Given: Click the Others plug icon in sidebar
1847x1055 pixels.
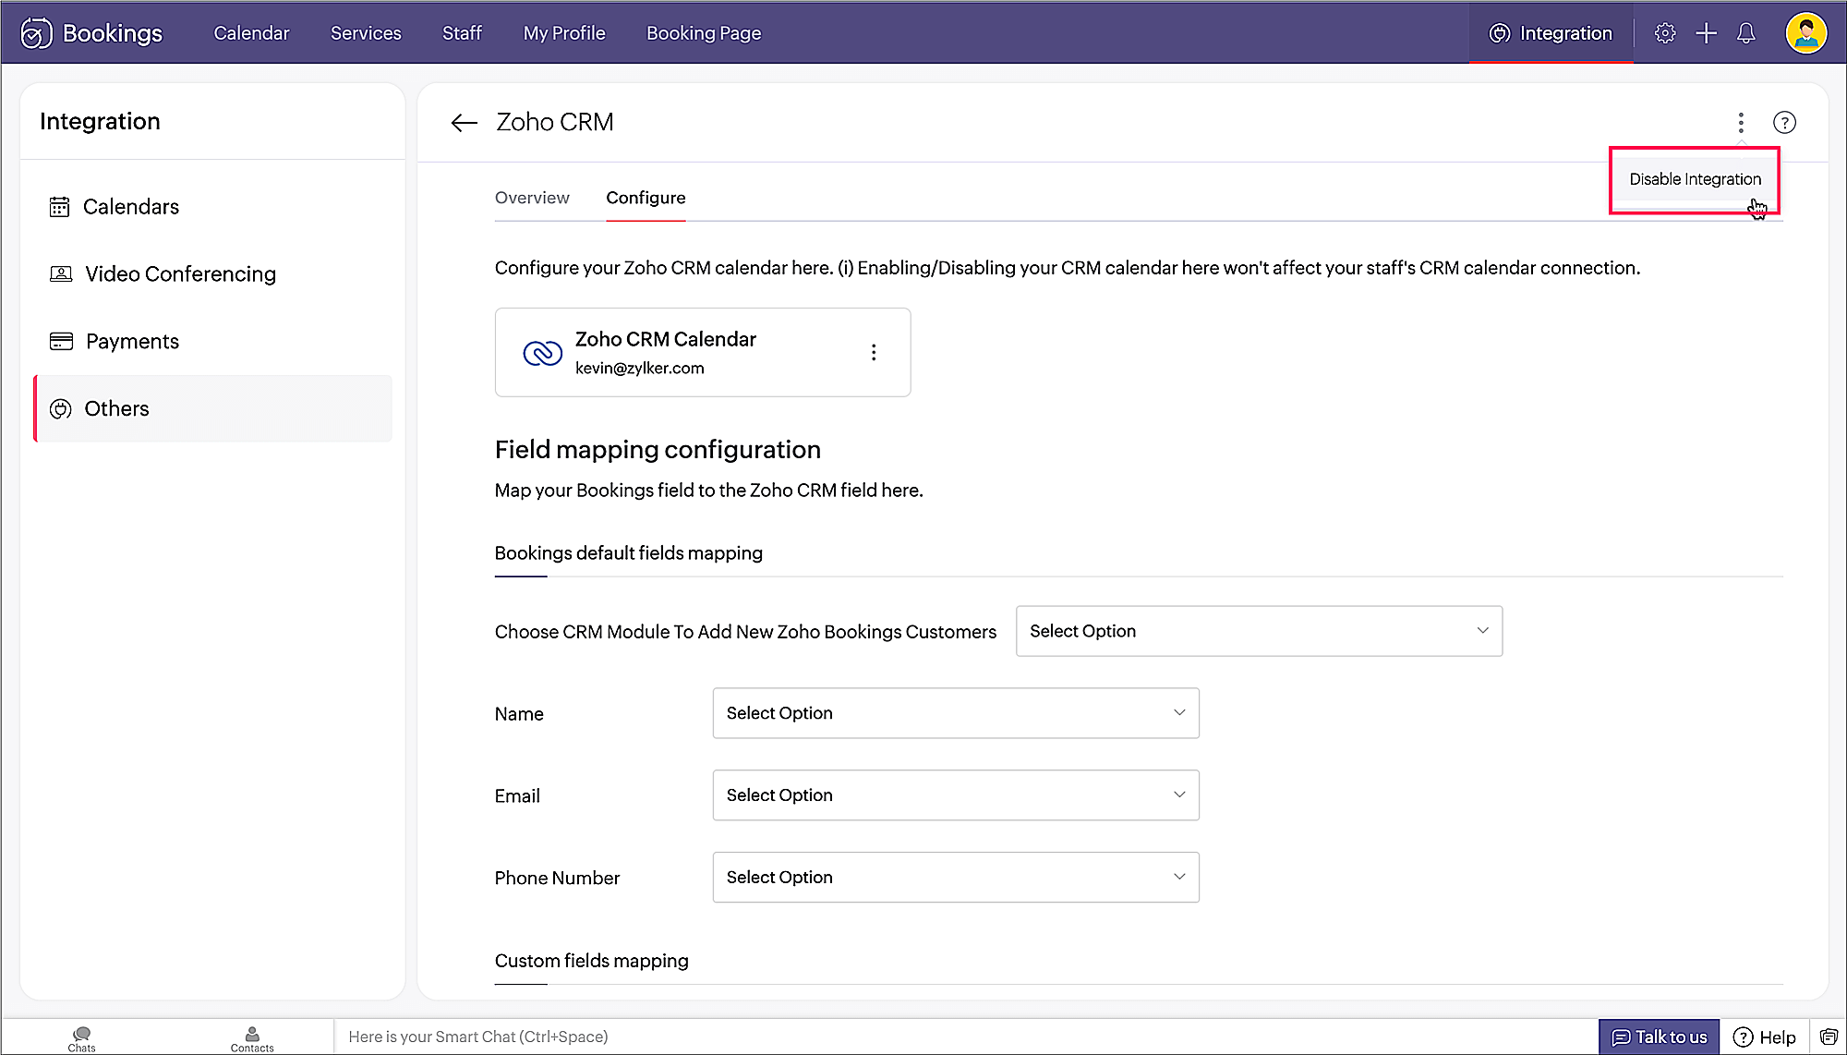Looking at the screenshot, I should click(x=60, y=409).
